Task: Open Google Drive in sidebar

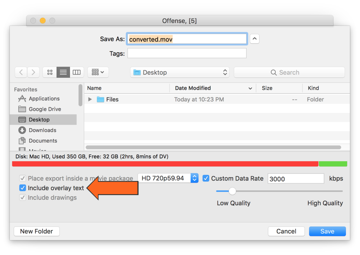Action: [45, 109]
